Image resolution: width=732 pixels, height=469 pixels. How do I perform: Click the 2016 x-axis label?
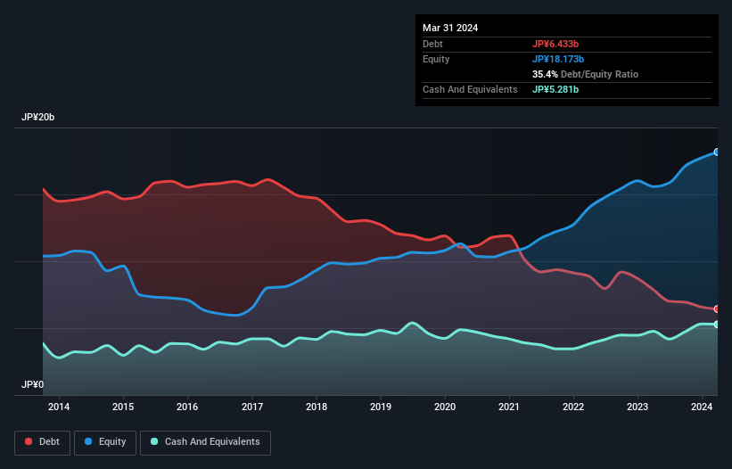click(187, 407)
